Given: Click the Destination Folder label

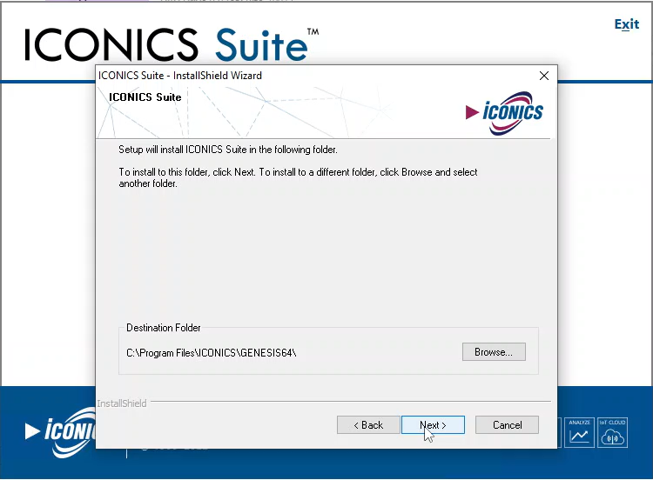Looking at the screenshot, I should tap(164, 328).
